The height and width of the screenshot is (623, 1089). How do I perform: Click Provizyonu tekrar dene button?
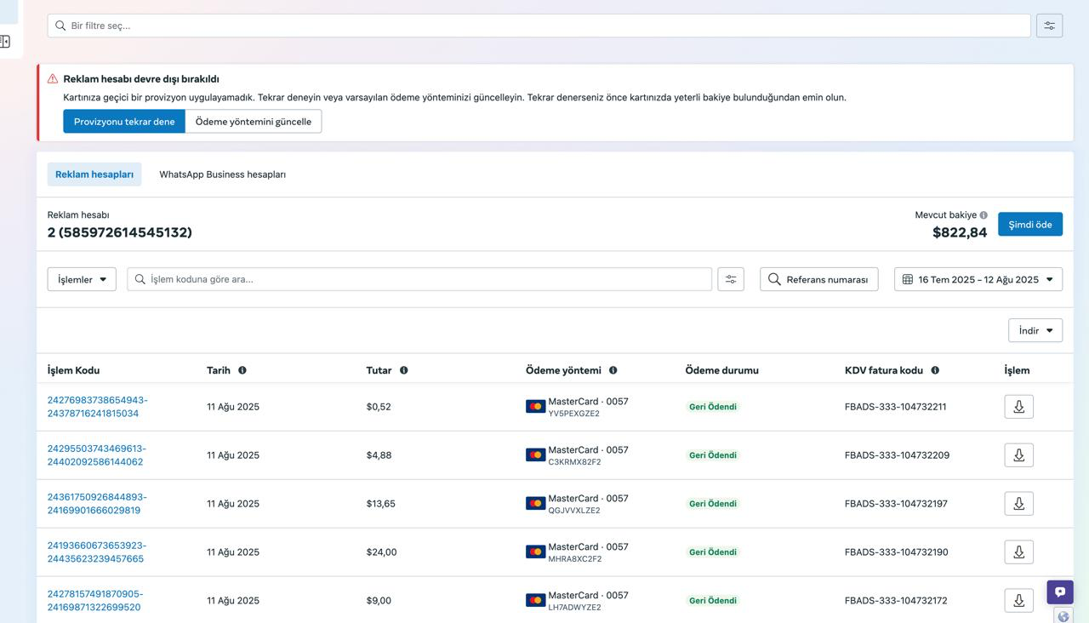[x=124, y=122]
